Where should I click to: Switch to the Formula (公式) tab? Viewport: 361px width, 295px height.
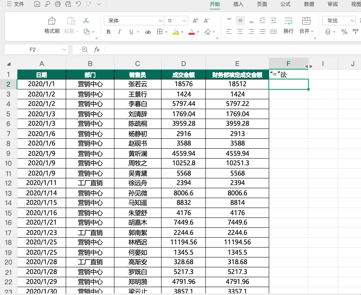pos(285,4)
